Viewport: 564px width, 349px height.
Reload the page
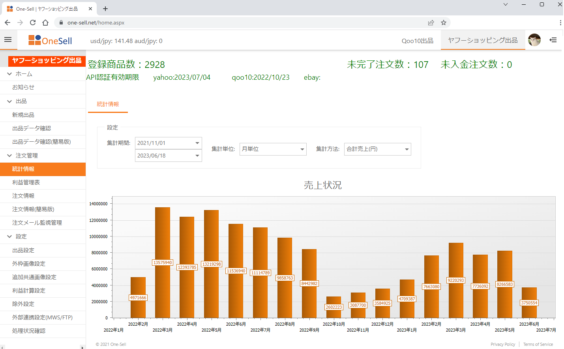tap(33, 23)
